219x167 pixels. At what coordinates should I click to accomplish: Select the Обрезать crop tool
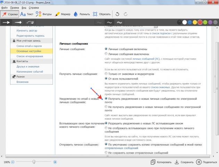(102, 14)
